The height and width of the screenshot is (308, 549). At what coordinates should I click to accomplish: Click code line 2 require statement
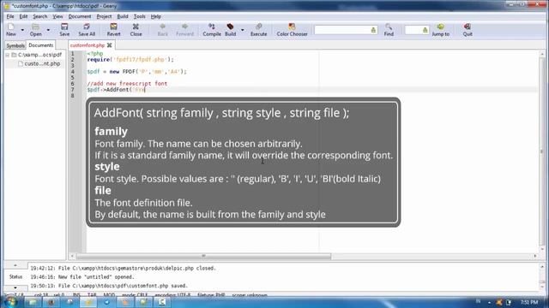coord(130,59)
